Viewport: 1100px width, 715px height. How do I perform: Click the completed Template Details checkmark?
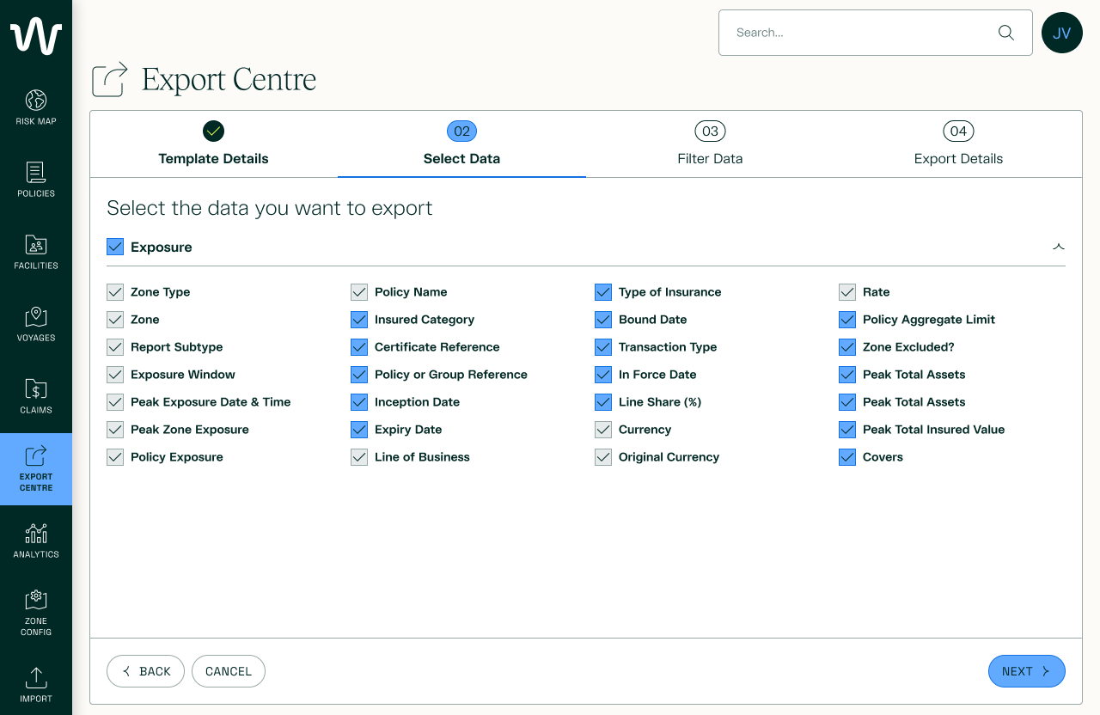[x=213, y=131]
